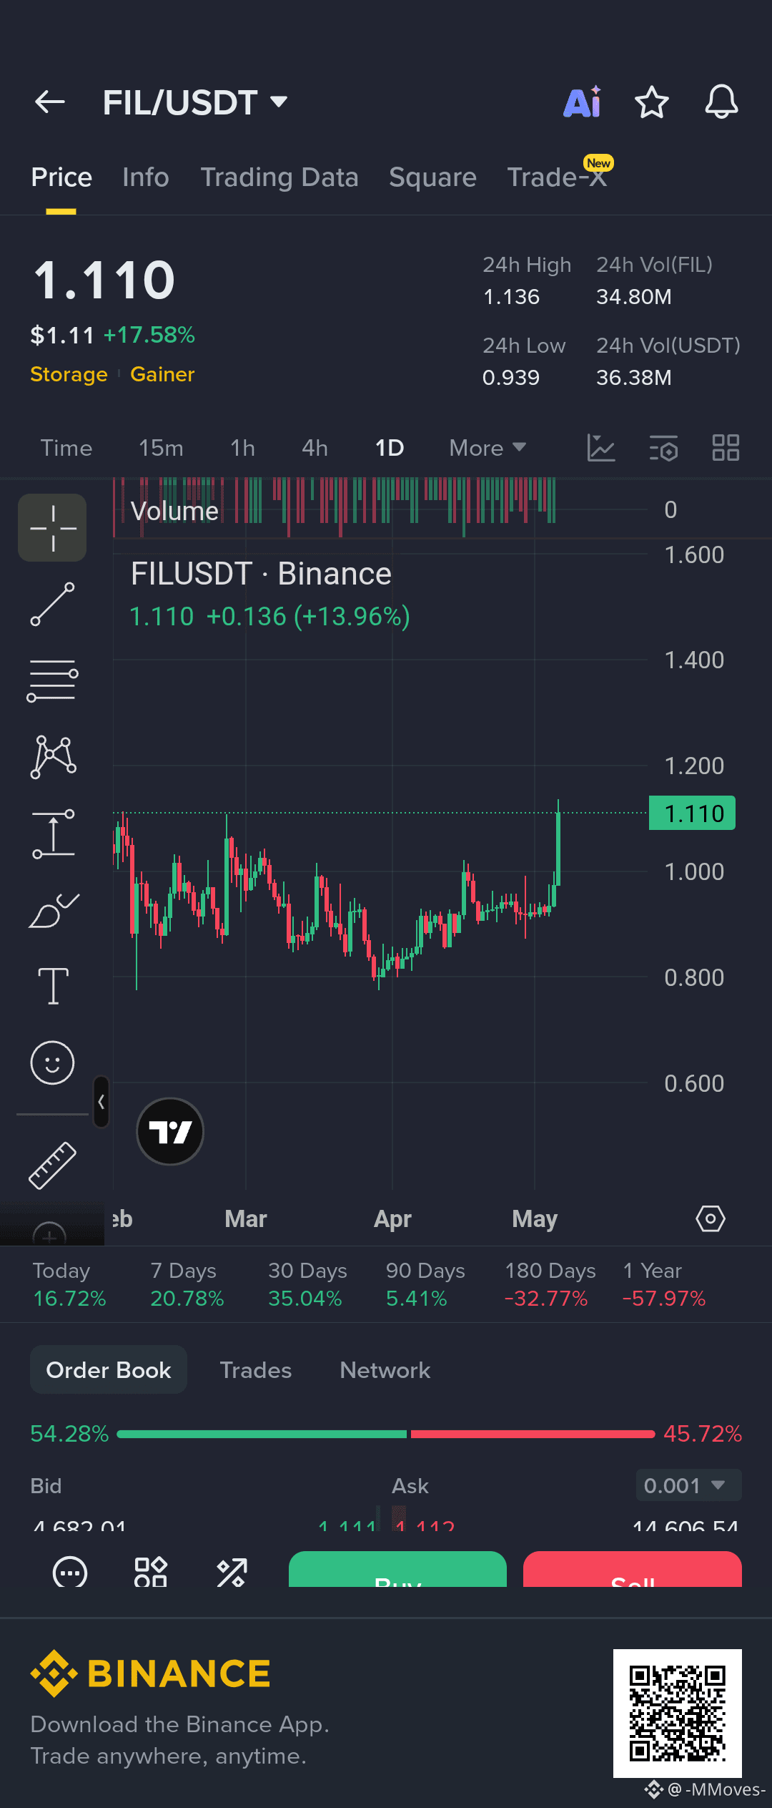Tap the green bid ratio bar
This screenshot has width=772, height=1808.
[x=262, y=1434]
